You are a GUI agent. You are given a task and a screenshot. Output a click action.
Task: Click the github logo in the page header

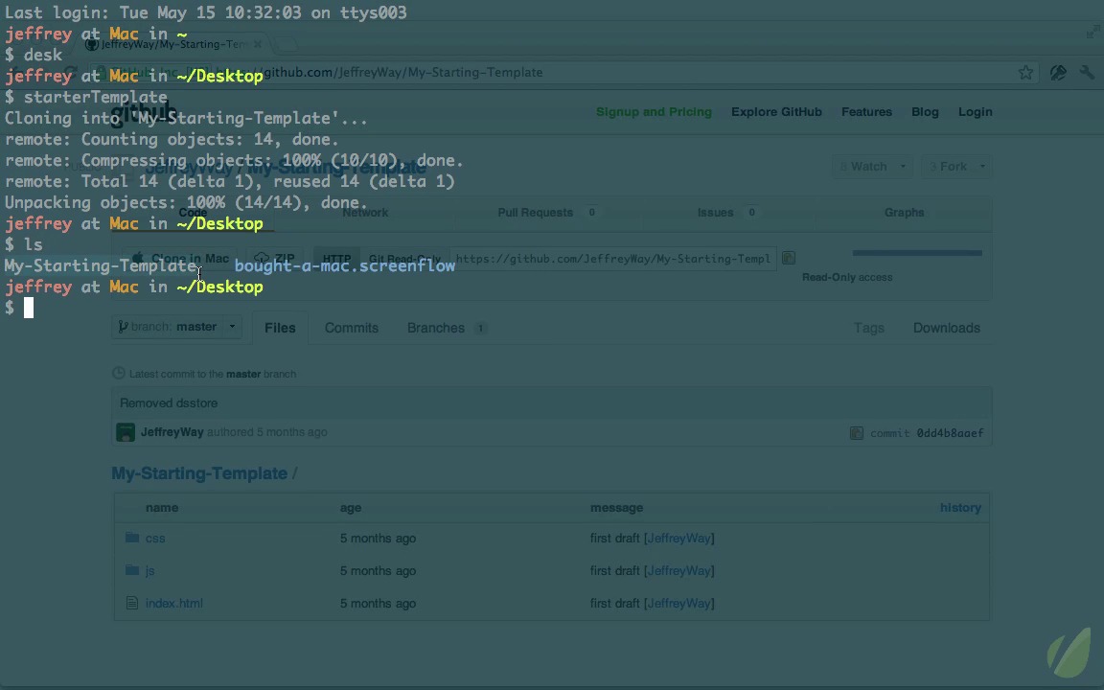145,111
